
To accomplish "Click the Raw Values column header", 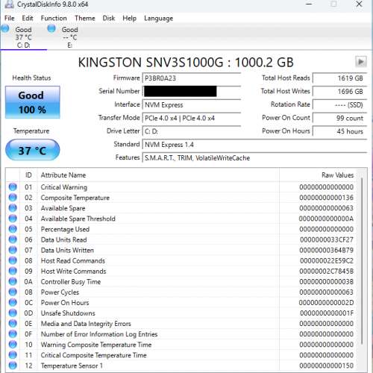I will [318, 175].
